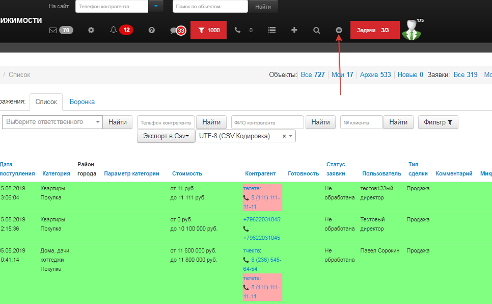Open тетете in Дома, дачи row
The width and height of the screenshot is (492, 304).
click(x=252, y=278)
